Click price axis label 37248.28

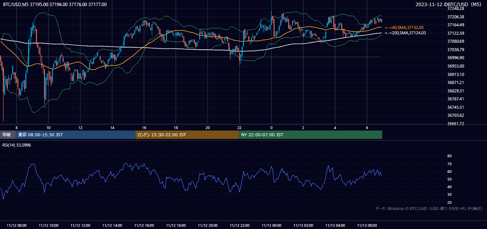click(455, 8)
